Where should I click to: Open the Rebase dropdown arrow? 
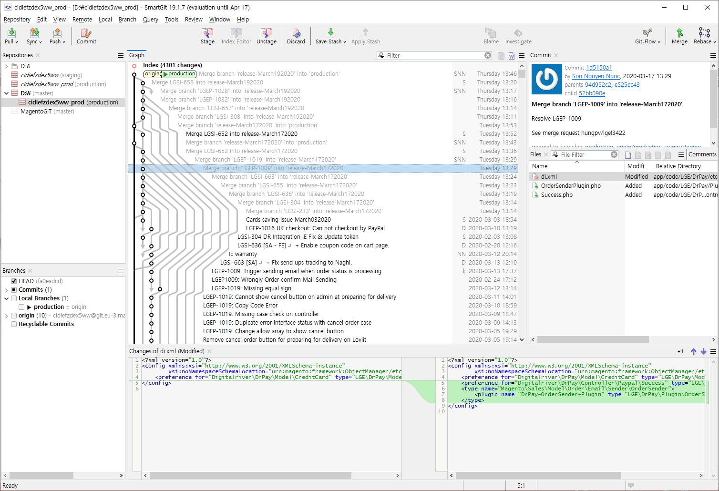(x=714, y=42)
